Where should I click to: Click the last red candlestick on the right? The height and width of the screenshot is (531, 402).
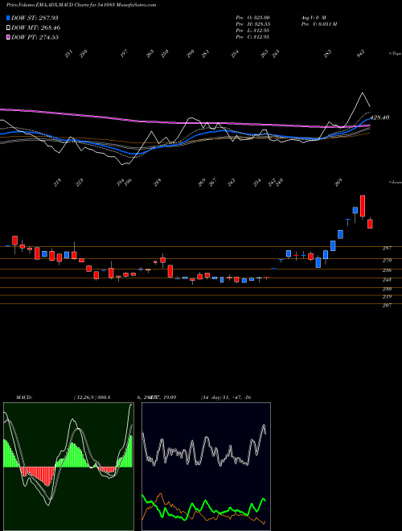(370, 224)
